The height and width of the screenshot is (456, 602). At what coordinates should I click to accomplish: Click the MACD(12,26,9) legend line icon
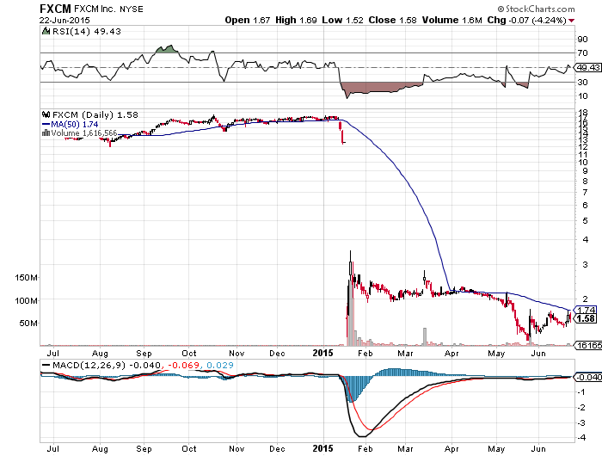[46, 366]
